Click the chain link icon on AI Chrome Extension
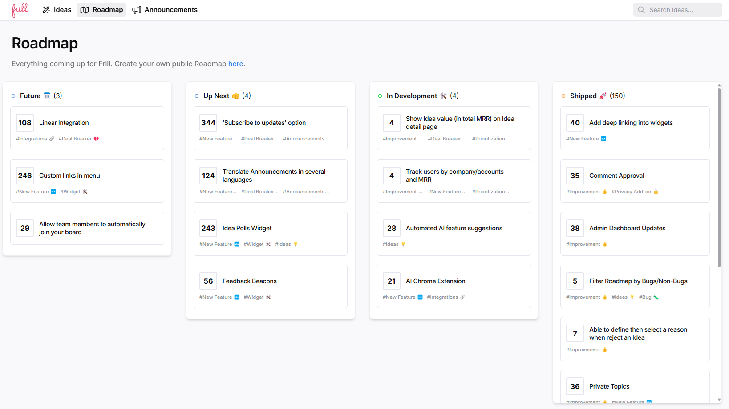This screenshot has height=409, width=729. (463, 297)
